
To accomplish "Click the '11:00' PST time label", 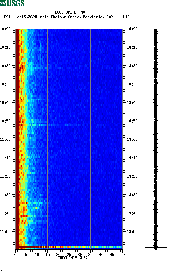I will click(x=5, y=139).
